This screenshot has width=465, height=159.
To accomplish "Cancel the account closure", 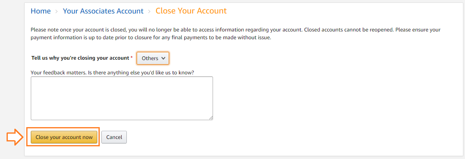I will 114,137.
